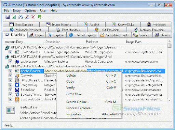Switch to the KnownDLLs tab
This screenshot has width=175, height=130.
[123, 25]
